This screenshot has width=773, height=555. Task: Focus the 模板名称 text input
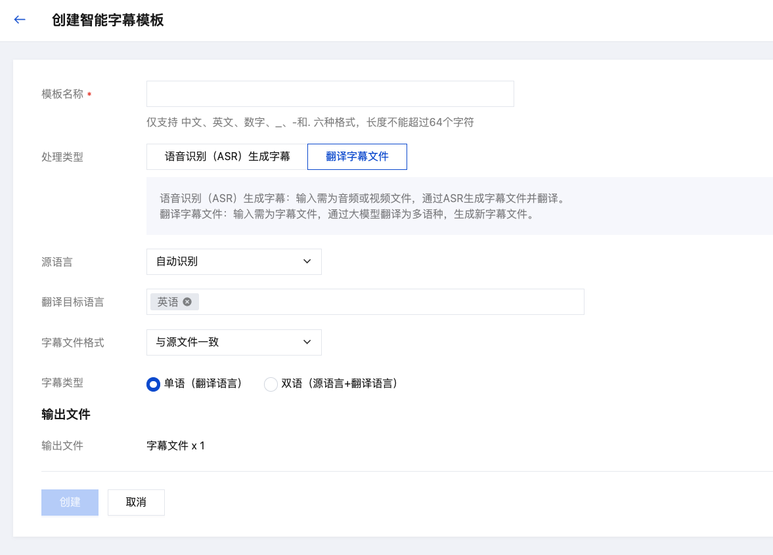(x=330, y=94)
